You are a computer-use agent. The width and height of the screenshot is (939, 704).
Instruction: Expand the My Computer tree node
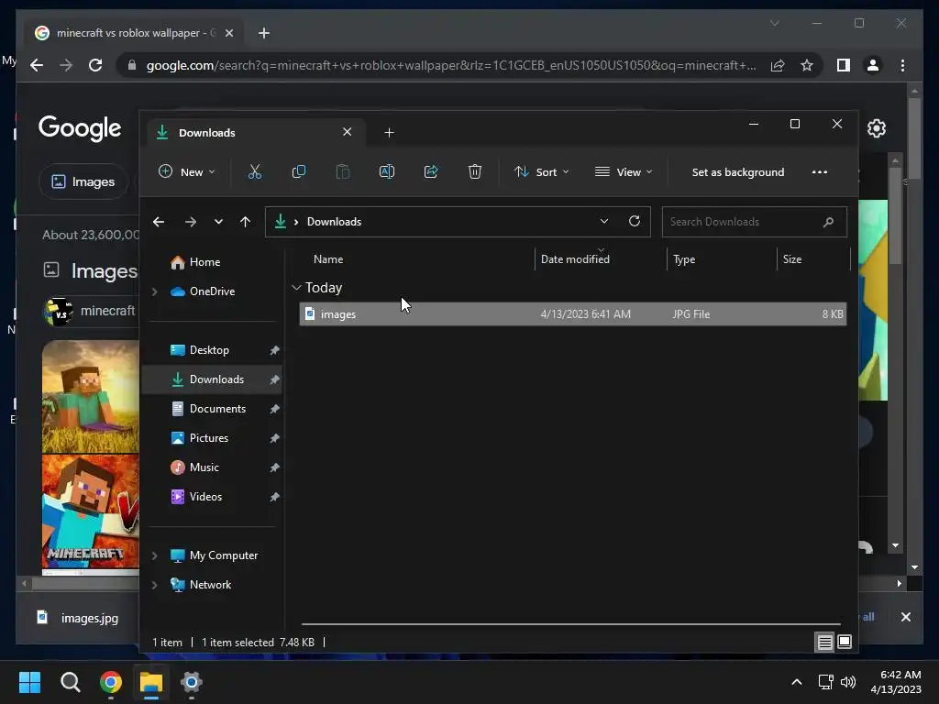coord(154,555)
